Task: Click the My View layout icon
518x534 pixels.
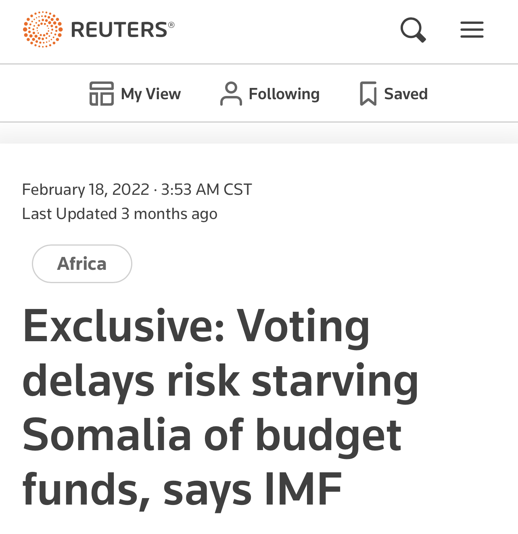Action: pos(102,94)
